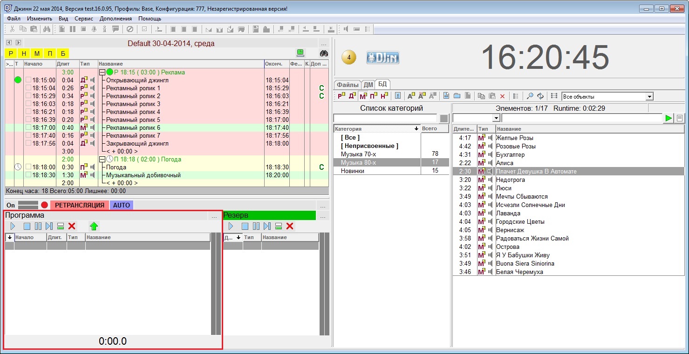Skip to next item in Резерв player
Viewport: 689px width, 354px height.
(x=267, y=226)
